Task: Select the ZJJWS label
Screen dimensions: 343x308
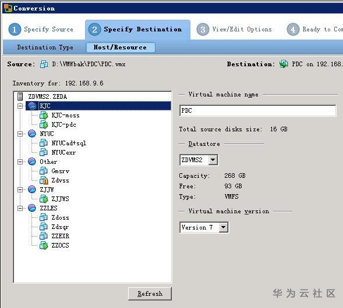Action: (60, 199)
